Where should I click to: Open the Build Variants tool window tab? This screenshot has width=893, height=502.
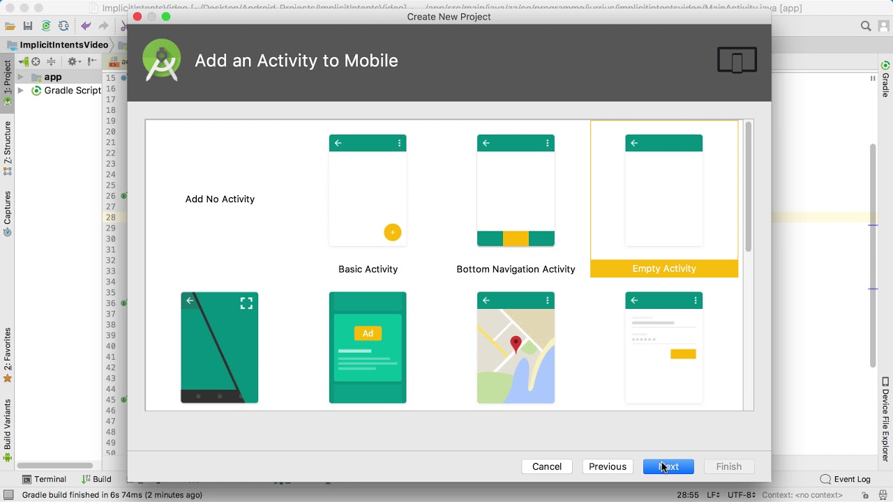point(8,430)
